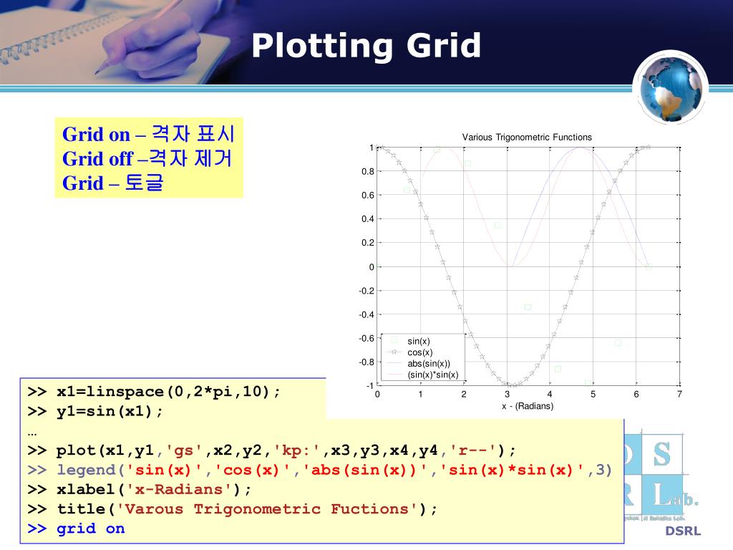Select the 'Grid – 토글' line

click(112, 183)
